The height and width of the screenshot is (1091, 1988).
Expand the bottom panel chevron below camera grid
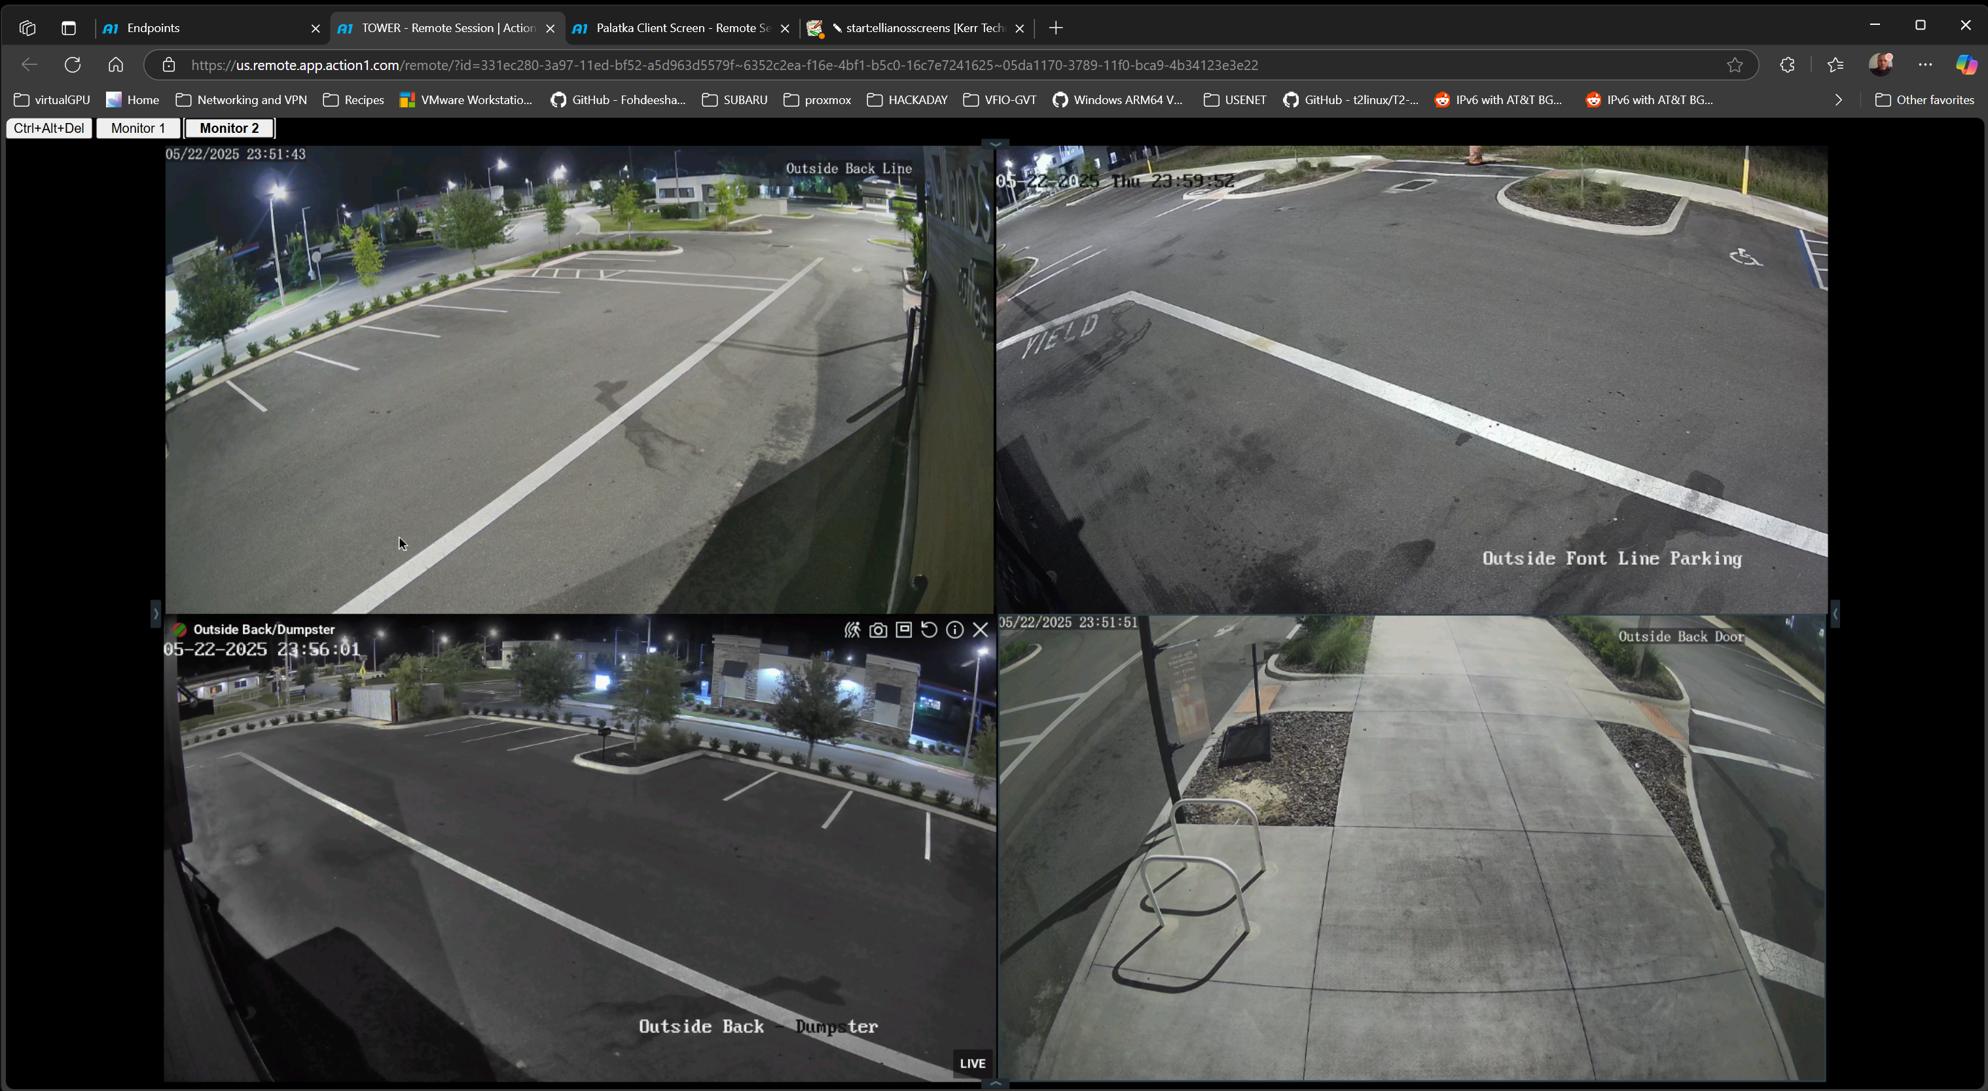(996, 1083)
